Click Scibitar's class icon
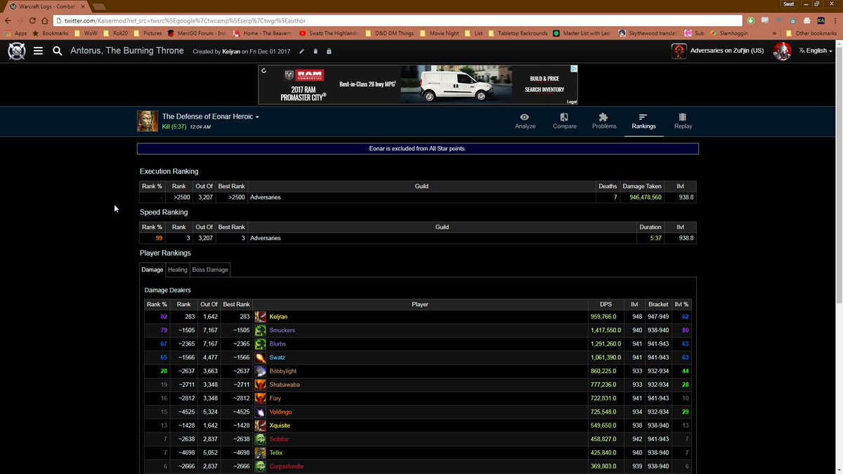 pos(261,439)
